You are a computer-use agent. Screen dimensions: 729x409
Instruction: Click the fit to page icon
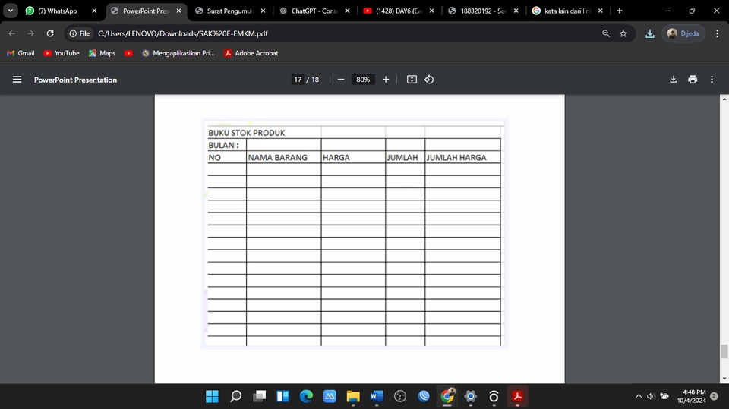pos(412,80)
